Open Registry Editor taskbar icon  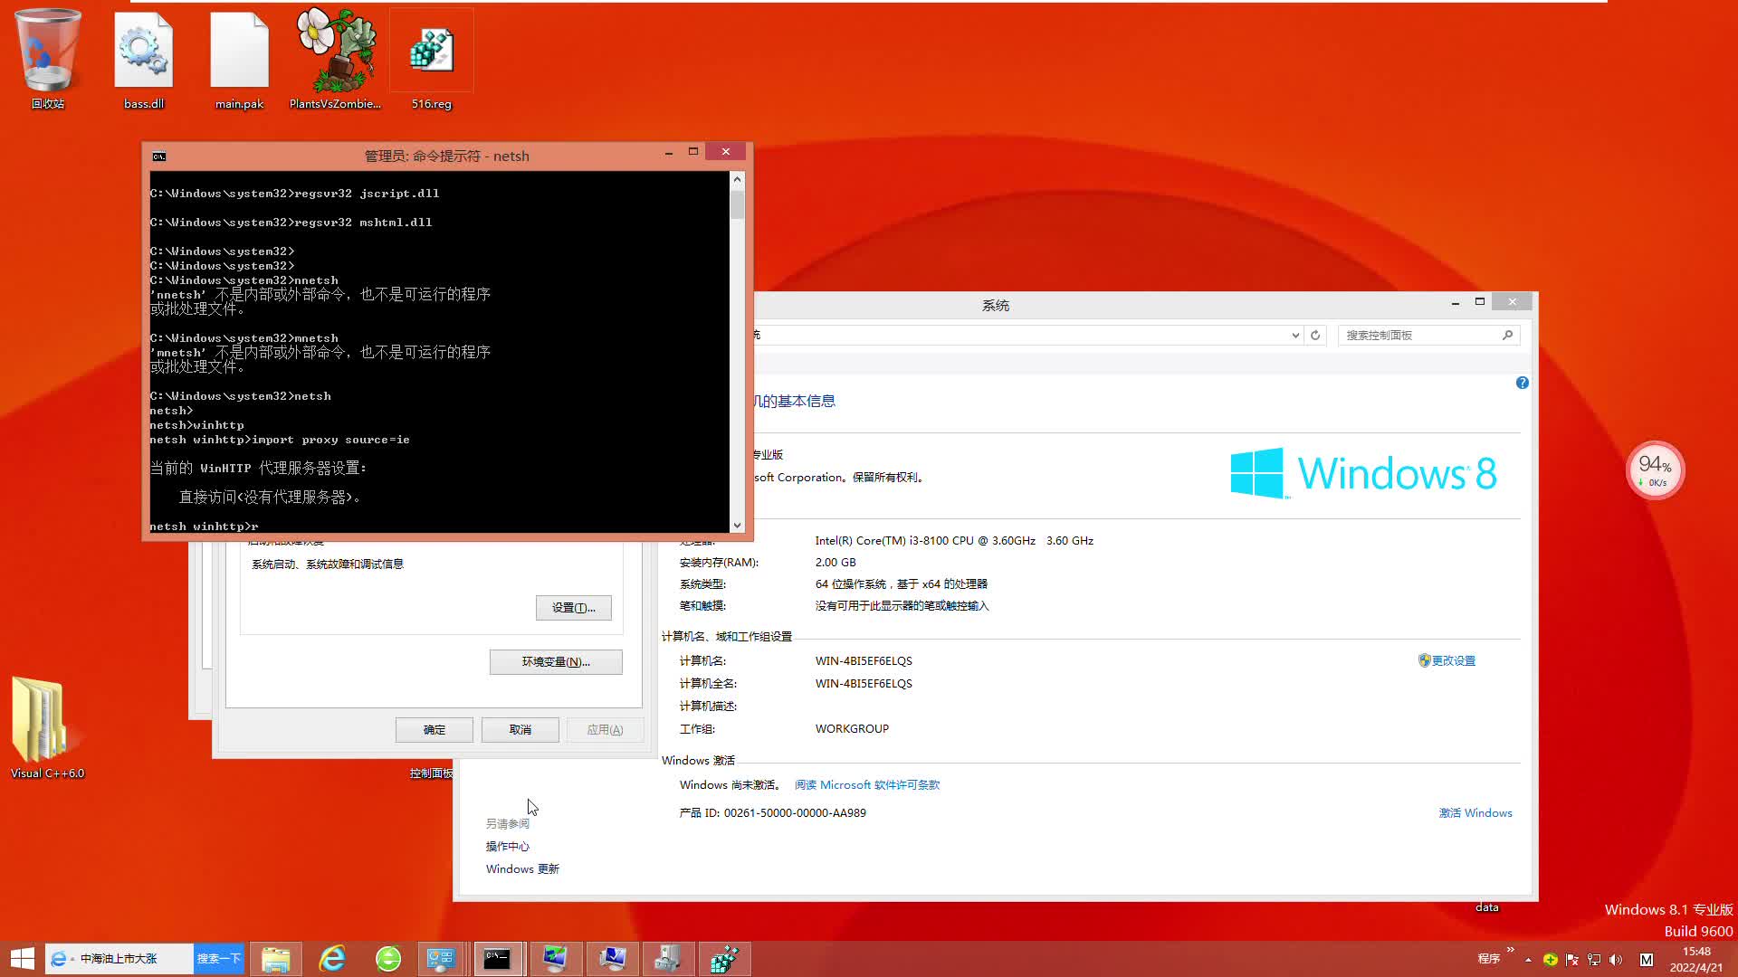click(x=724, y=959)
